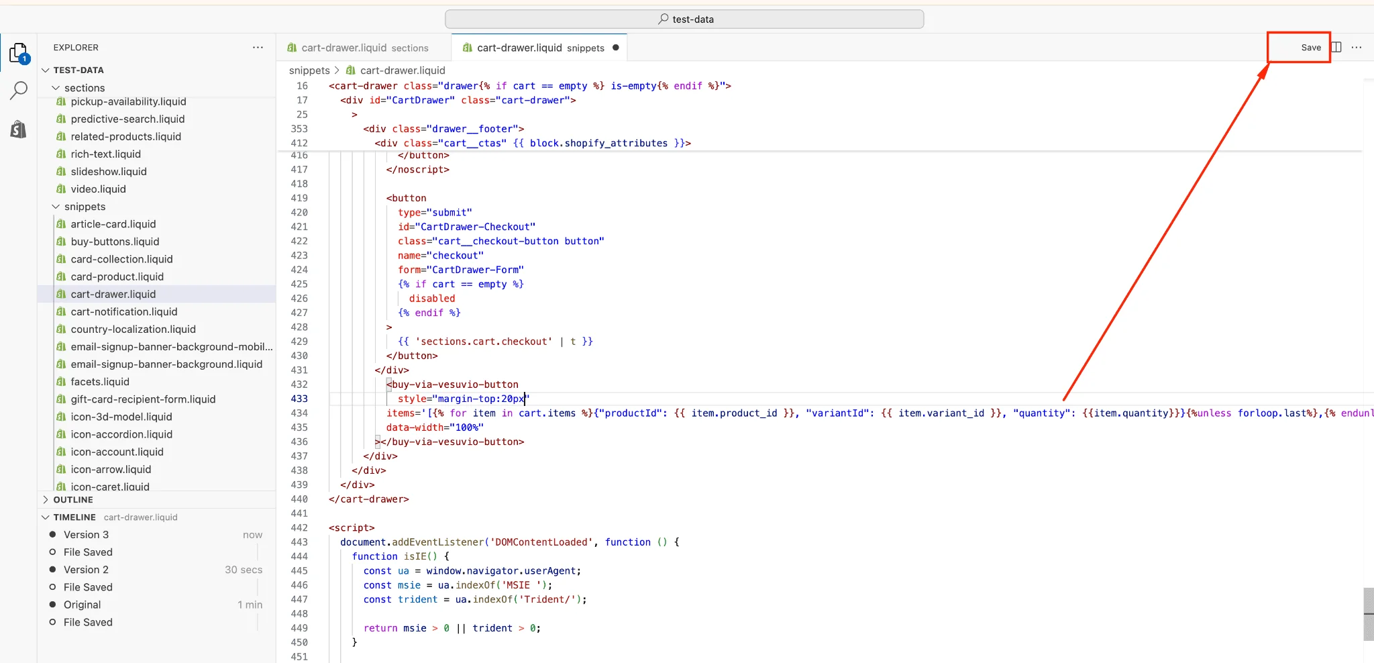Click the Explorer icon with badge 1

click(18, 52)
